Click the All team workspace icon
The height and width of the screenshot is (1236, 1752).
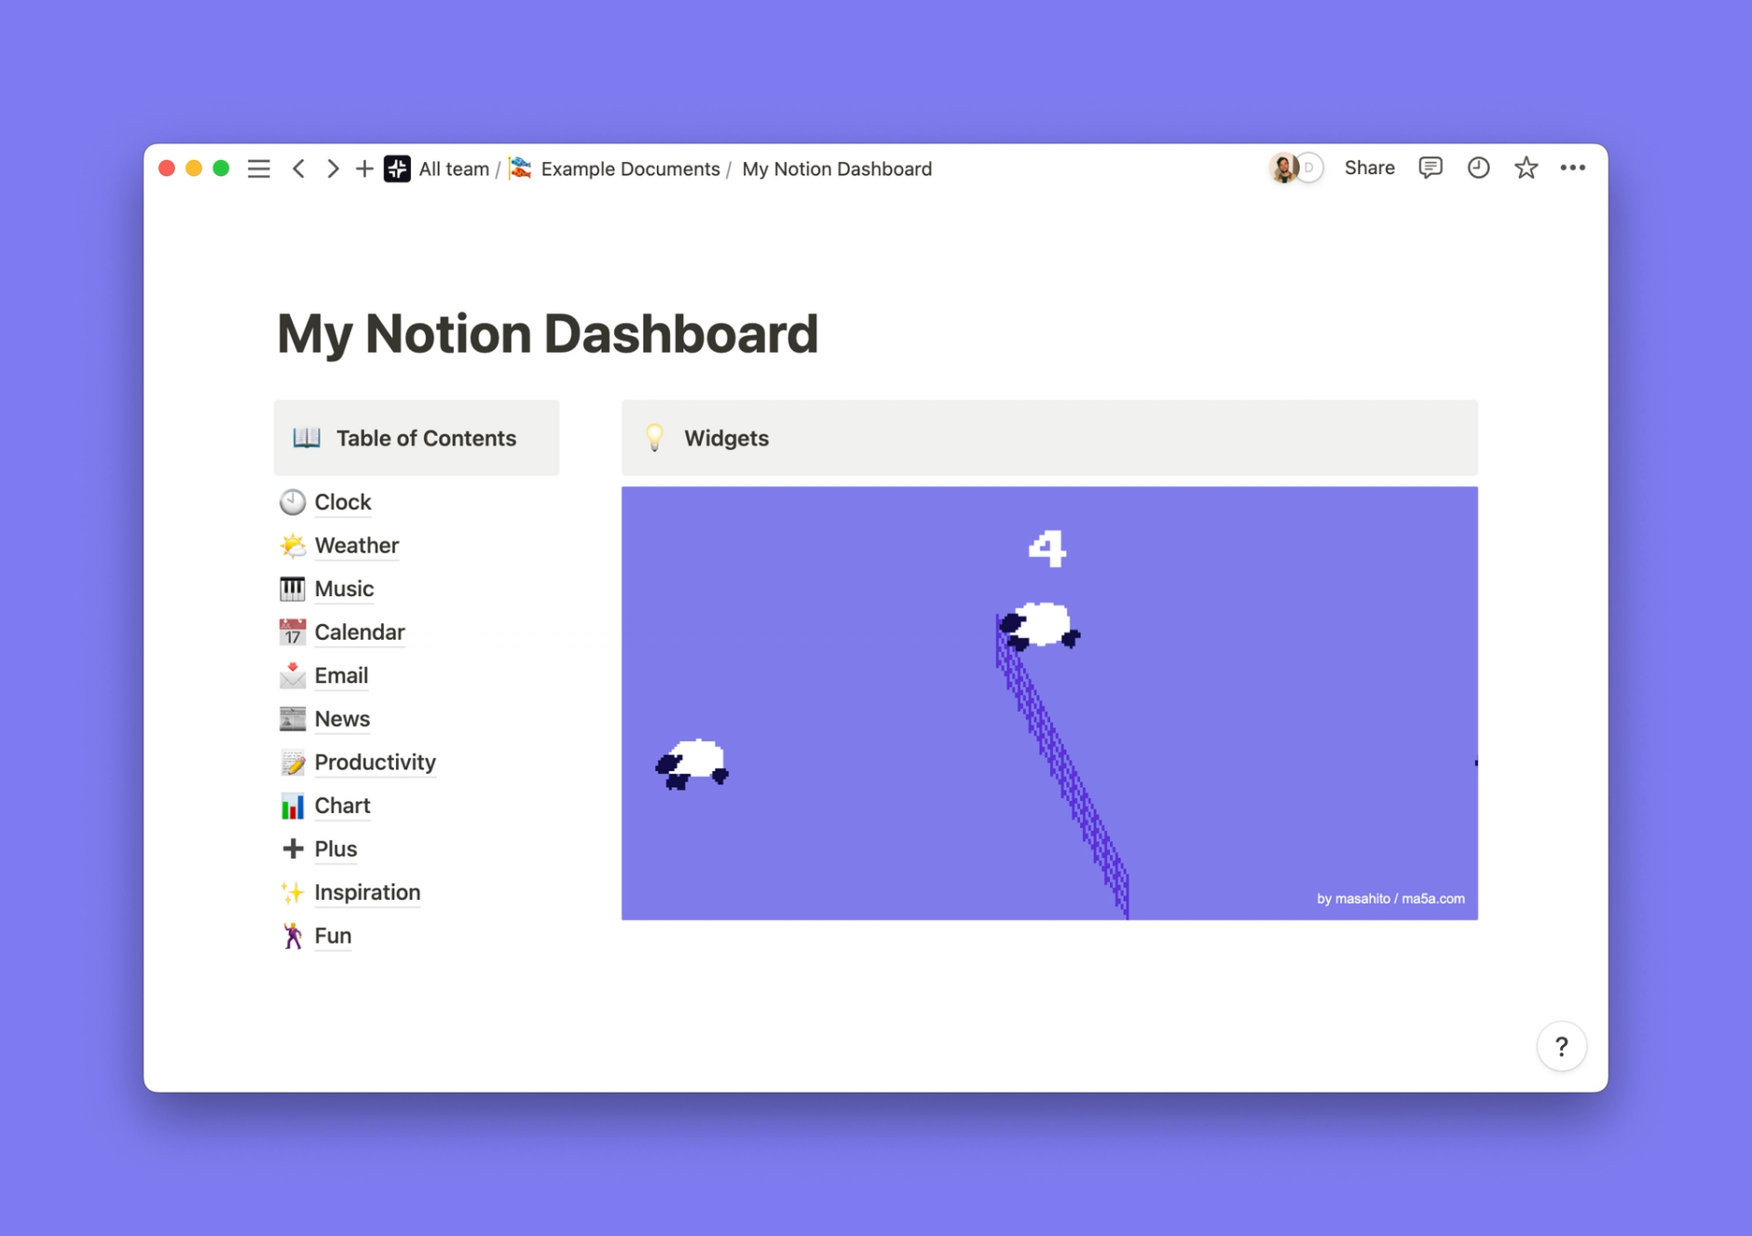397,169
